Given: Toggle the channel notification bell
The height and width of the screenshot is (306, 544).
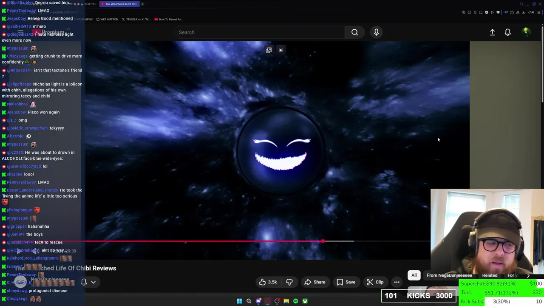Looking at the screenshot, I should (84, 282).
